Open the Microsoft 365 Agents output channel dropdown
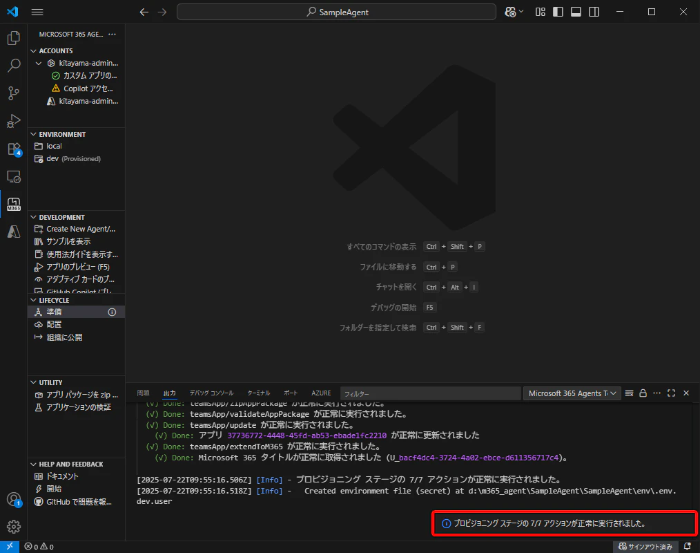Viewport: 700px width, 553px height. [x=572, y=393]
